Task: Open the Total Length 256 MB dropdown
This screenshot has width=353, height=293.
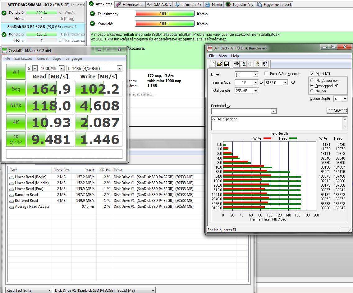Action: (255, 91)
